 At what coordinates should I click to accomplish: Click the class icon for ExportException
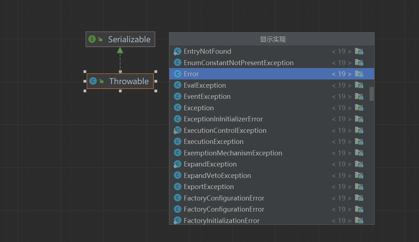178,187
